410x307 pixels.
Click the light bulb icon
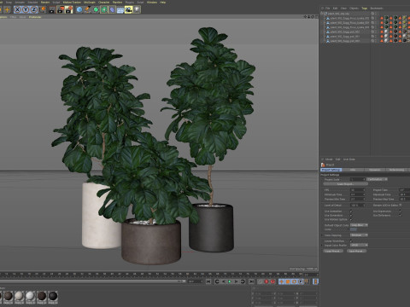(137, 9)
